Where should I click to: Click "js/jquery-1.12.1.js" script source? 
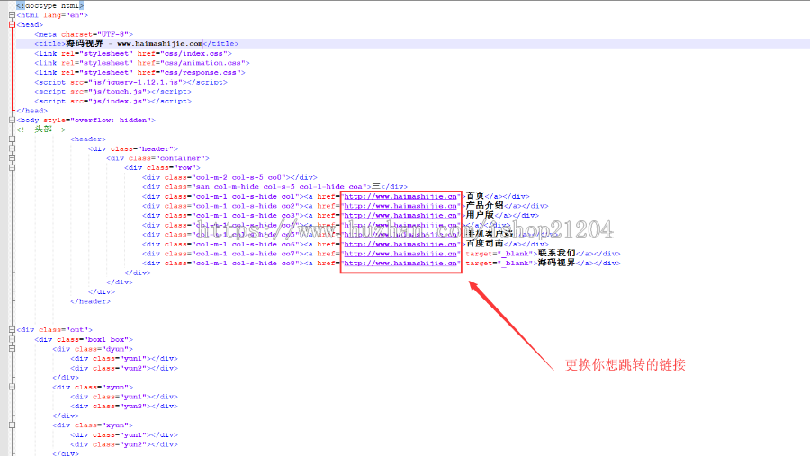[x=135, y=82]
